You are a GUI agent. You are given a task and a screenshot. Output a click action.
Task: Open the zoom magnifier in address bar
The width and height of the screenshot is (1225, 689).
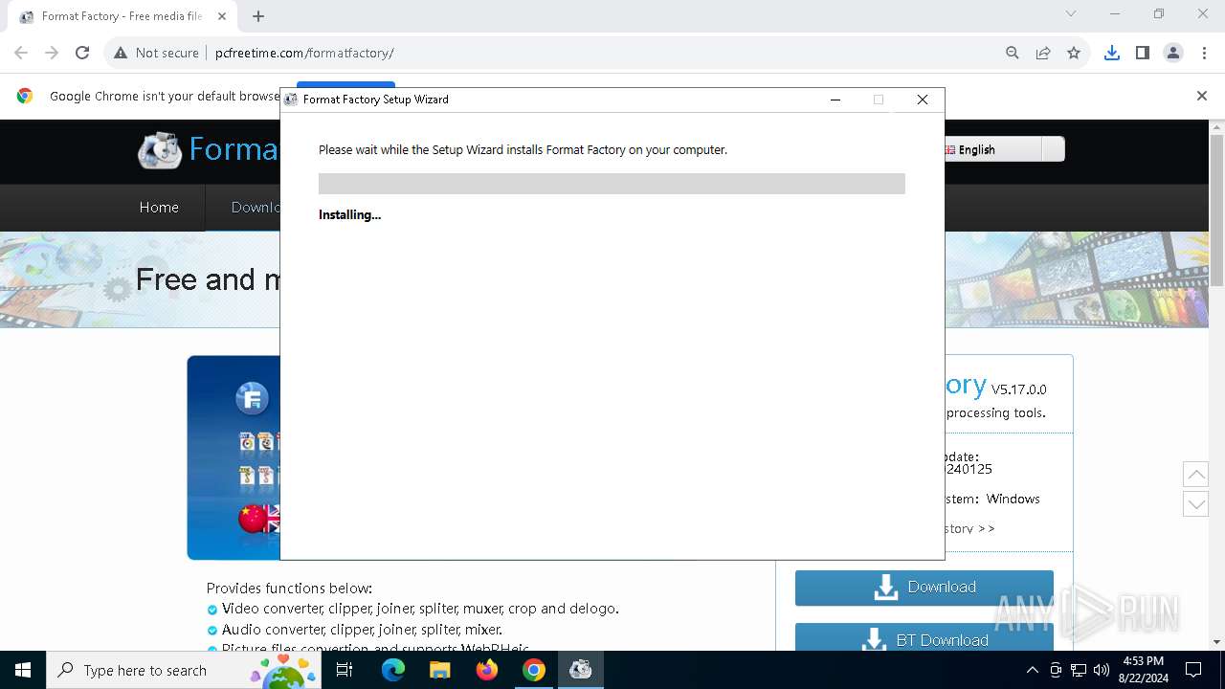[1013, 53]
